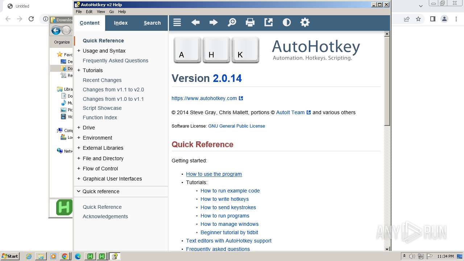Viewport: 464px width, 261px height.
Task: Expand the Tutorials section
Action: [79, 70]
